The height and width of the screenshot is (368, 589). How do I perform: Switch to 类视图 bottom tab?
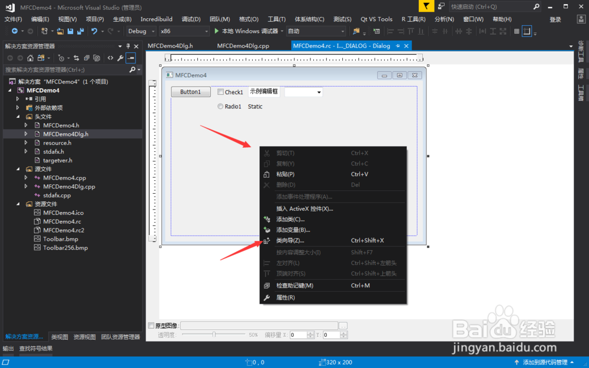(x=59, y=337)
